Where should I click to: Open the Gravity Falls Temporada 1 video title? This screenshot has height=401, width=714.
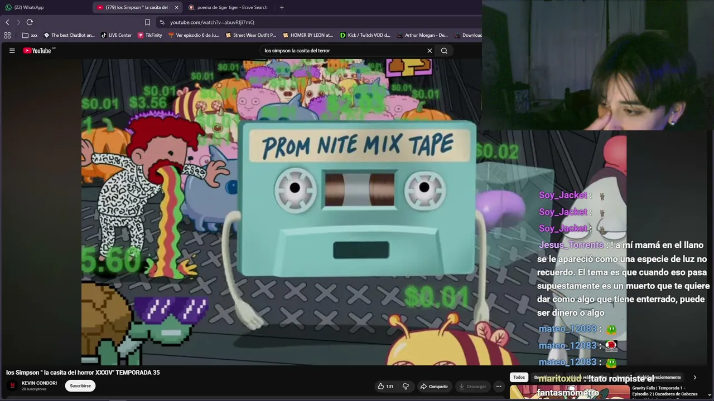click(664, 391)
